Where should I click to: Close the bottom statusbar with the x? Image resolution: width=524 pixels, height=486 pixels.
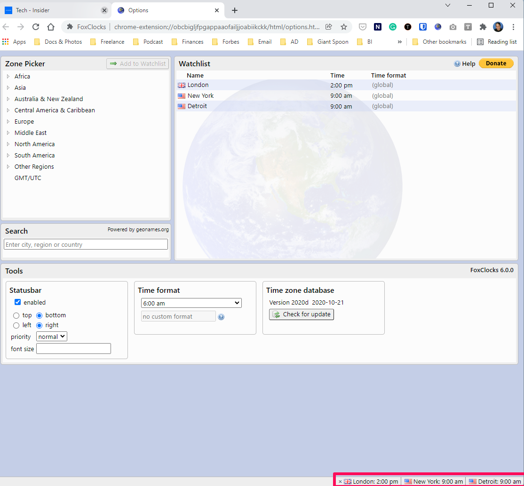coord(340,482)
